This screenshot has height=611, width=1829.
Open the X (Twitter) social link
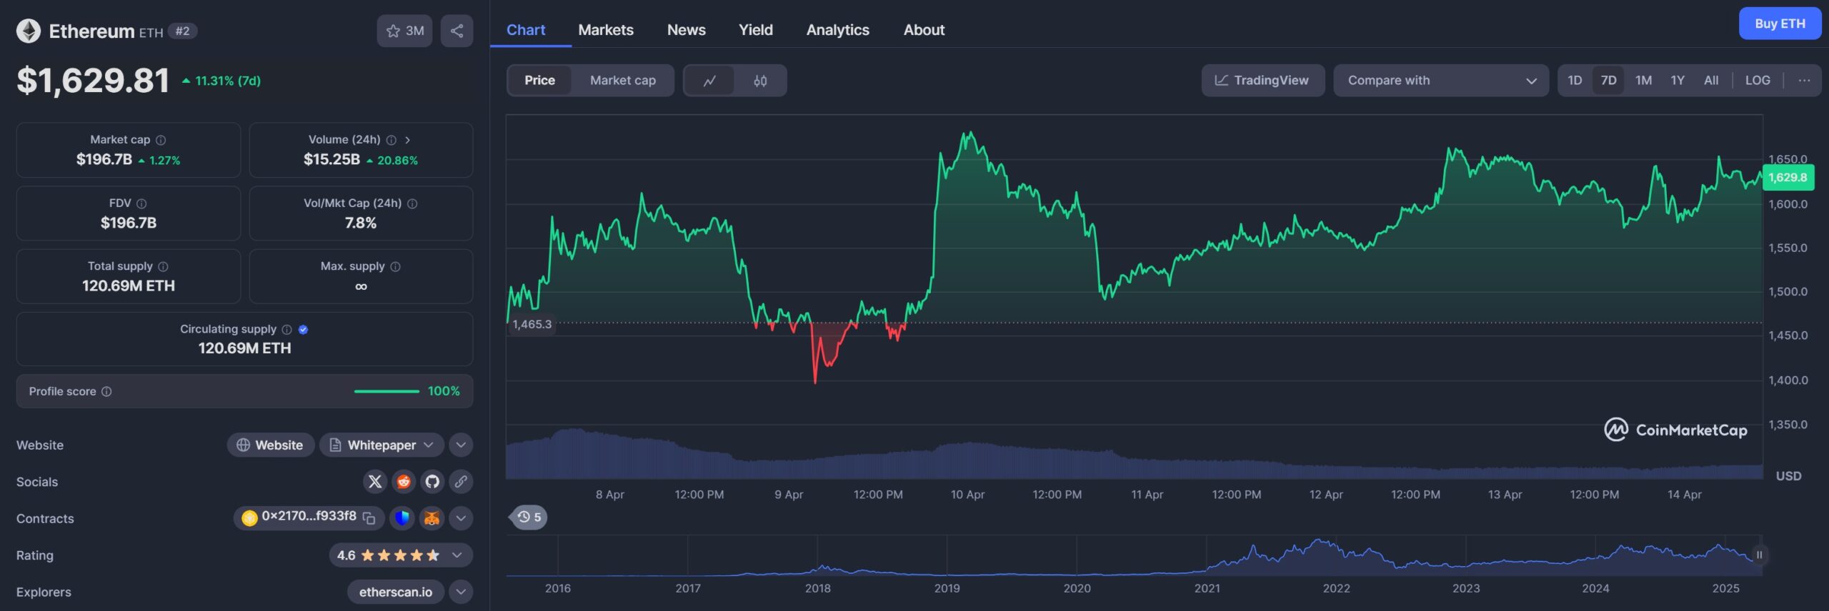pos(374,482)
